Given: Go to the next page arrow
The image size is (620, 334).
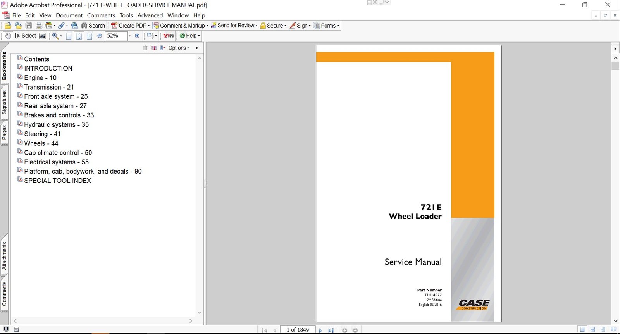Looking at the screenshot, I should click(320, 330).
